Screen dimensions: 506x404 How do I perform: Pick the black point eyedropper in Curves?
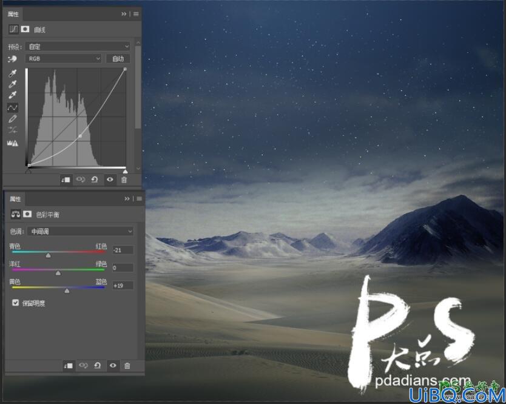click(12, 73)
